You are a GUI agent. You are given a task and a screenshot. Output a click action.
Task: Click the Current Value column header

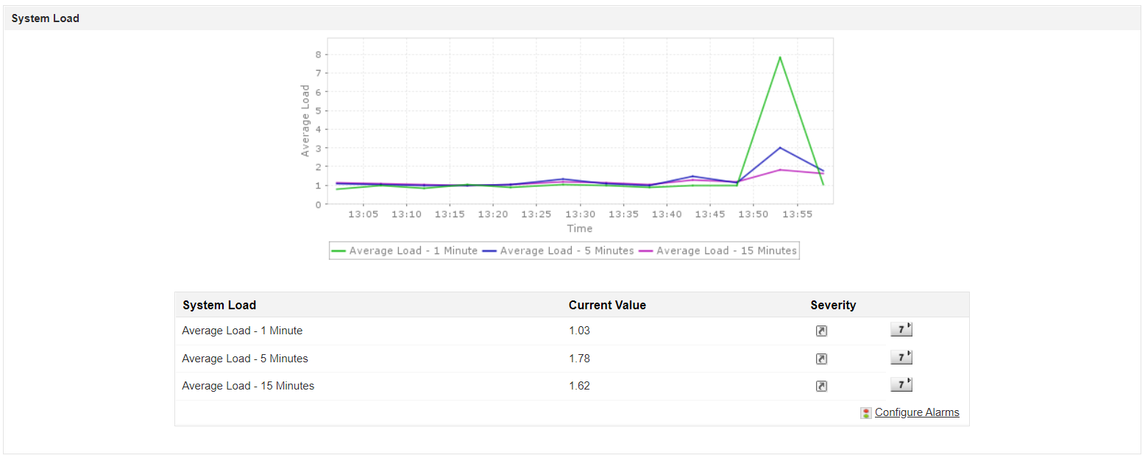click(607, 305)
